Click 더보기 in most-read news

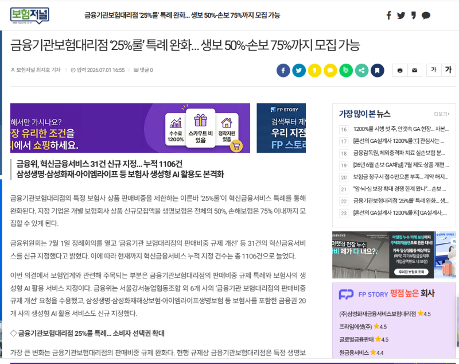[x=441, y=114]
